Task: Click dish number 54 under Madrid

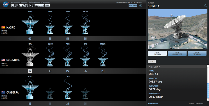Action: [x=68, y=39]
